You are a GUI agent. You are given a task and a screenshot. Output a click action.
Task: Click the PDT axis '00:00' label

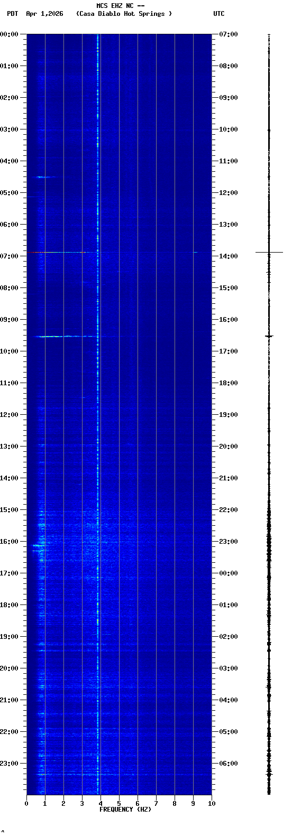pyautogui.click(x=9, y=34)
